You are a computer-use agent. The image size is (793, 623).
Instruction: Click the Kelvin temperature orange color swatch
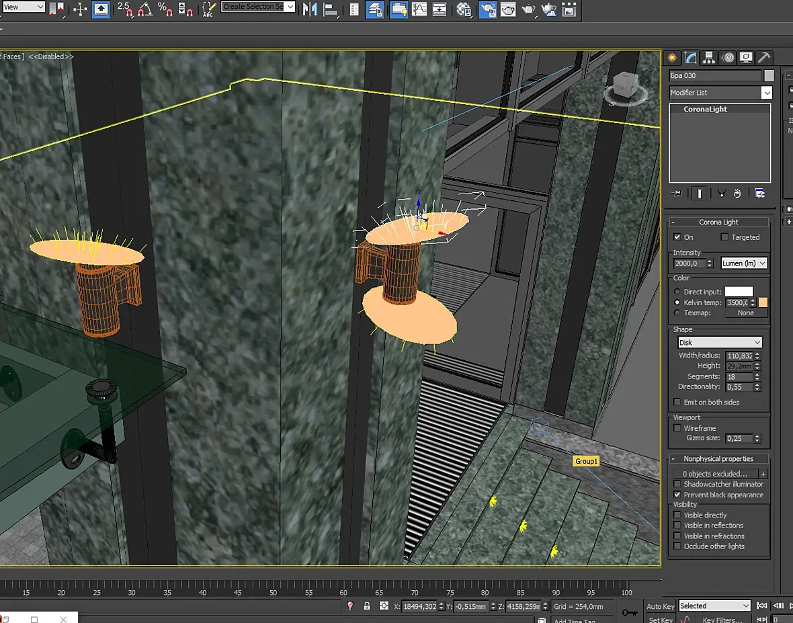763,303
